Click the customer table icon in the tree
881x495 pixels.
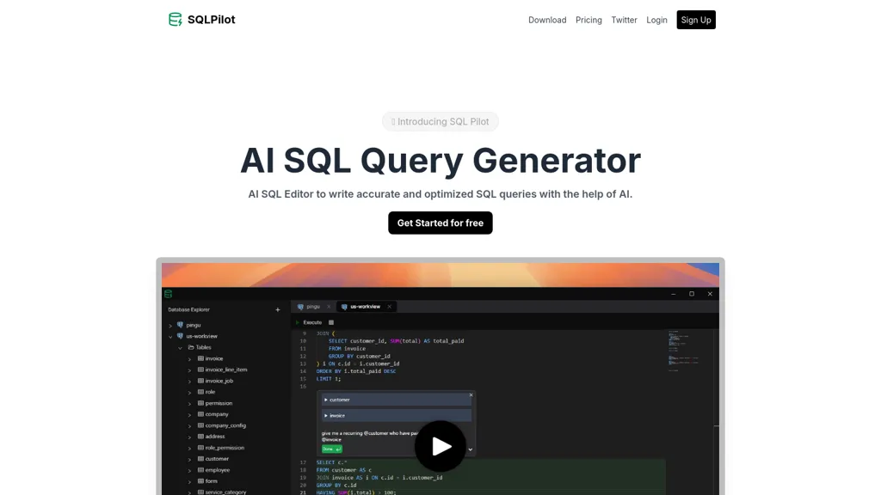(x=200, y=459)
